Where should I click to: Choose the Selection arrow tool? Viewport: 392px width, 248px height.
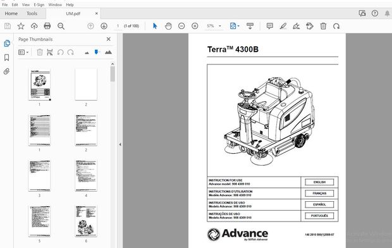(x=155, y=26)
